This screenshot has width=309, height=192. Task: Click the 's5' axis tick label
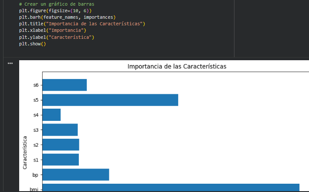point(36,100)
